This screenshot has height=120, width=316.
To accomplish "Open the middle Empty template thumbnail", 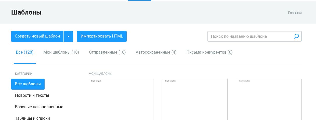I will [x=195, y=99].
